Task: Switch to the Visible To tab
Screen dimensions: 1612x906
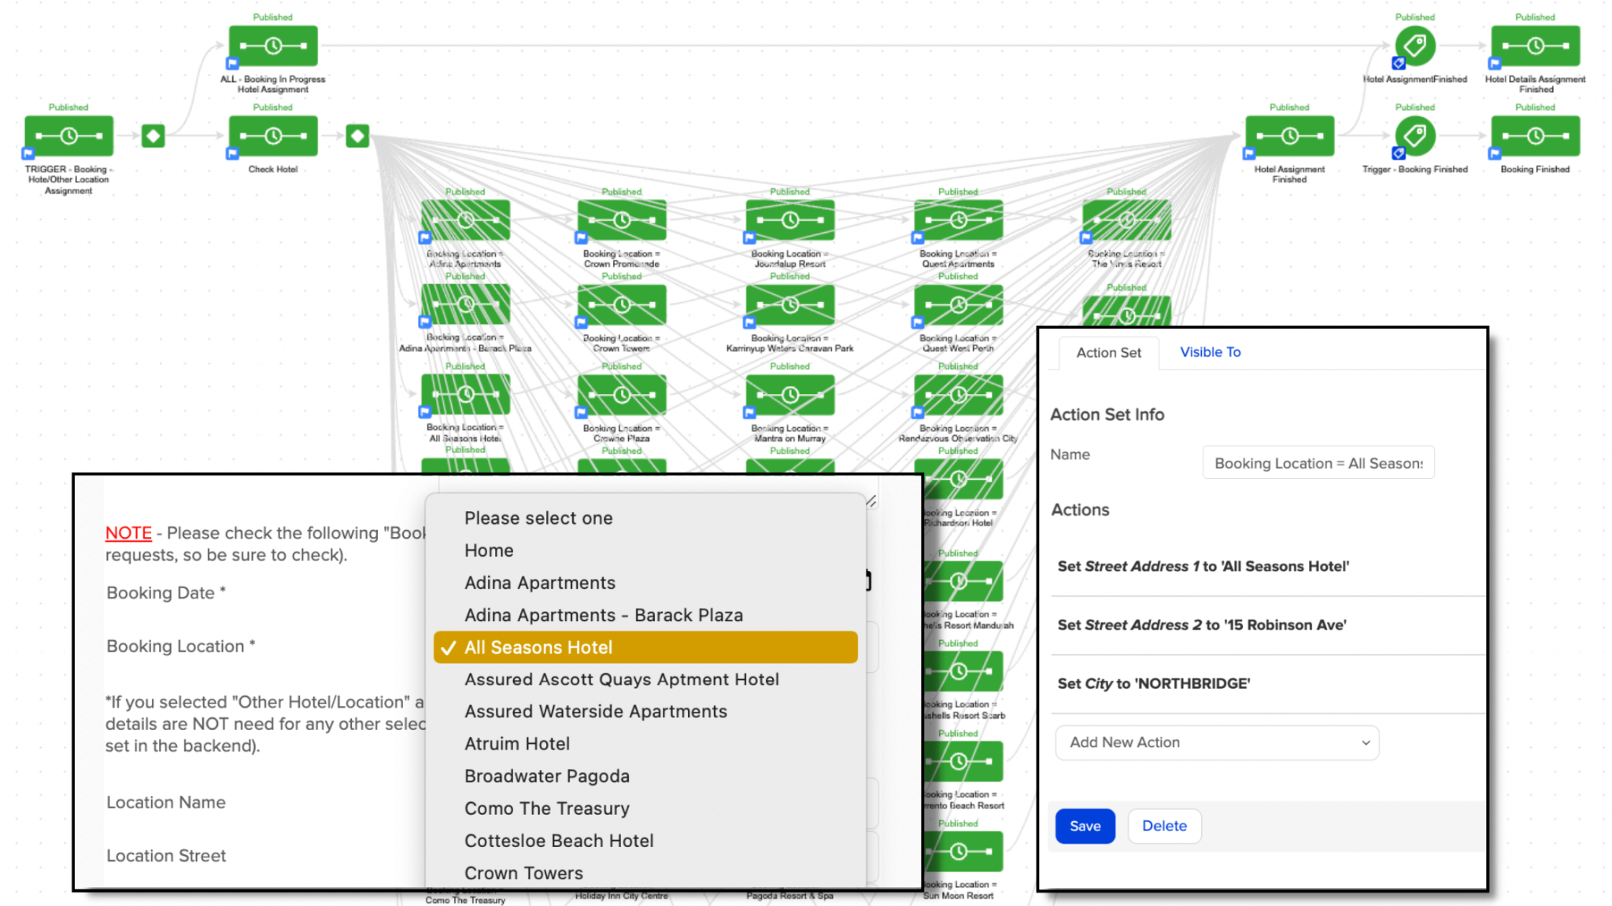Action: [x=1210, y=352]
